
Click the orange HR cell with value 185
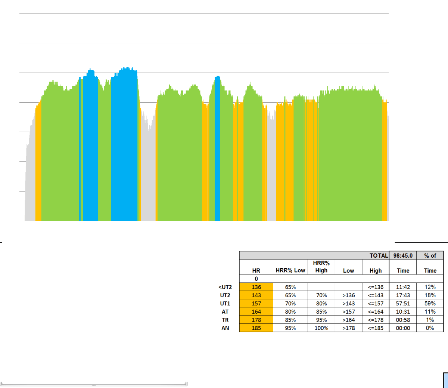click(x=256, y=328)
